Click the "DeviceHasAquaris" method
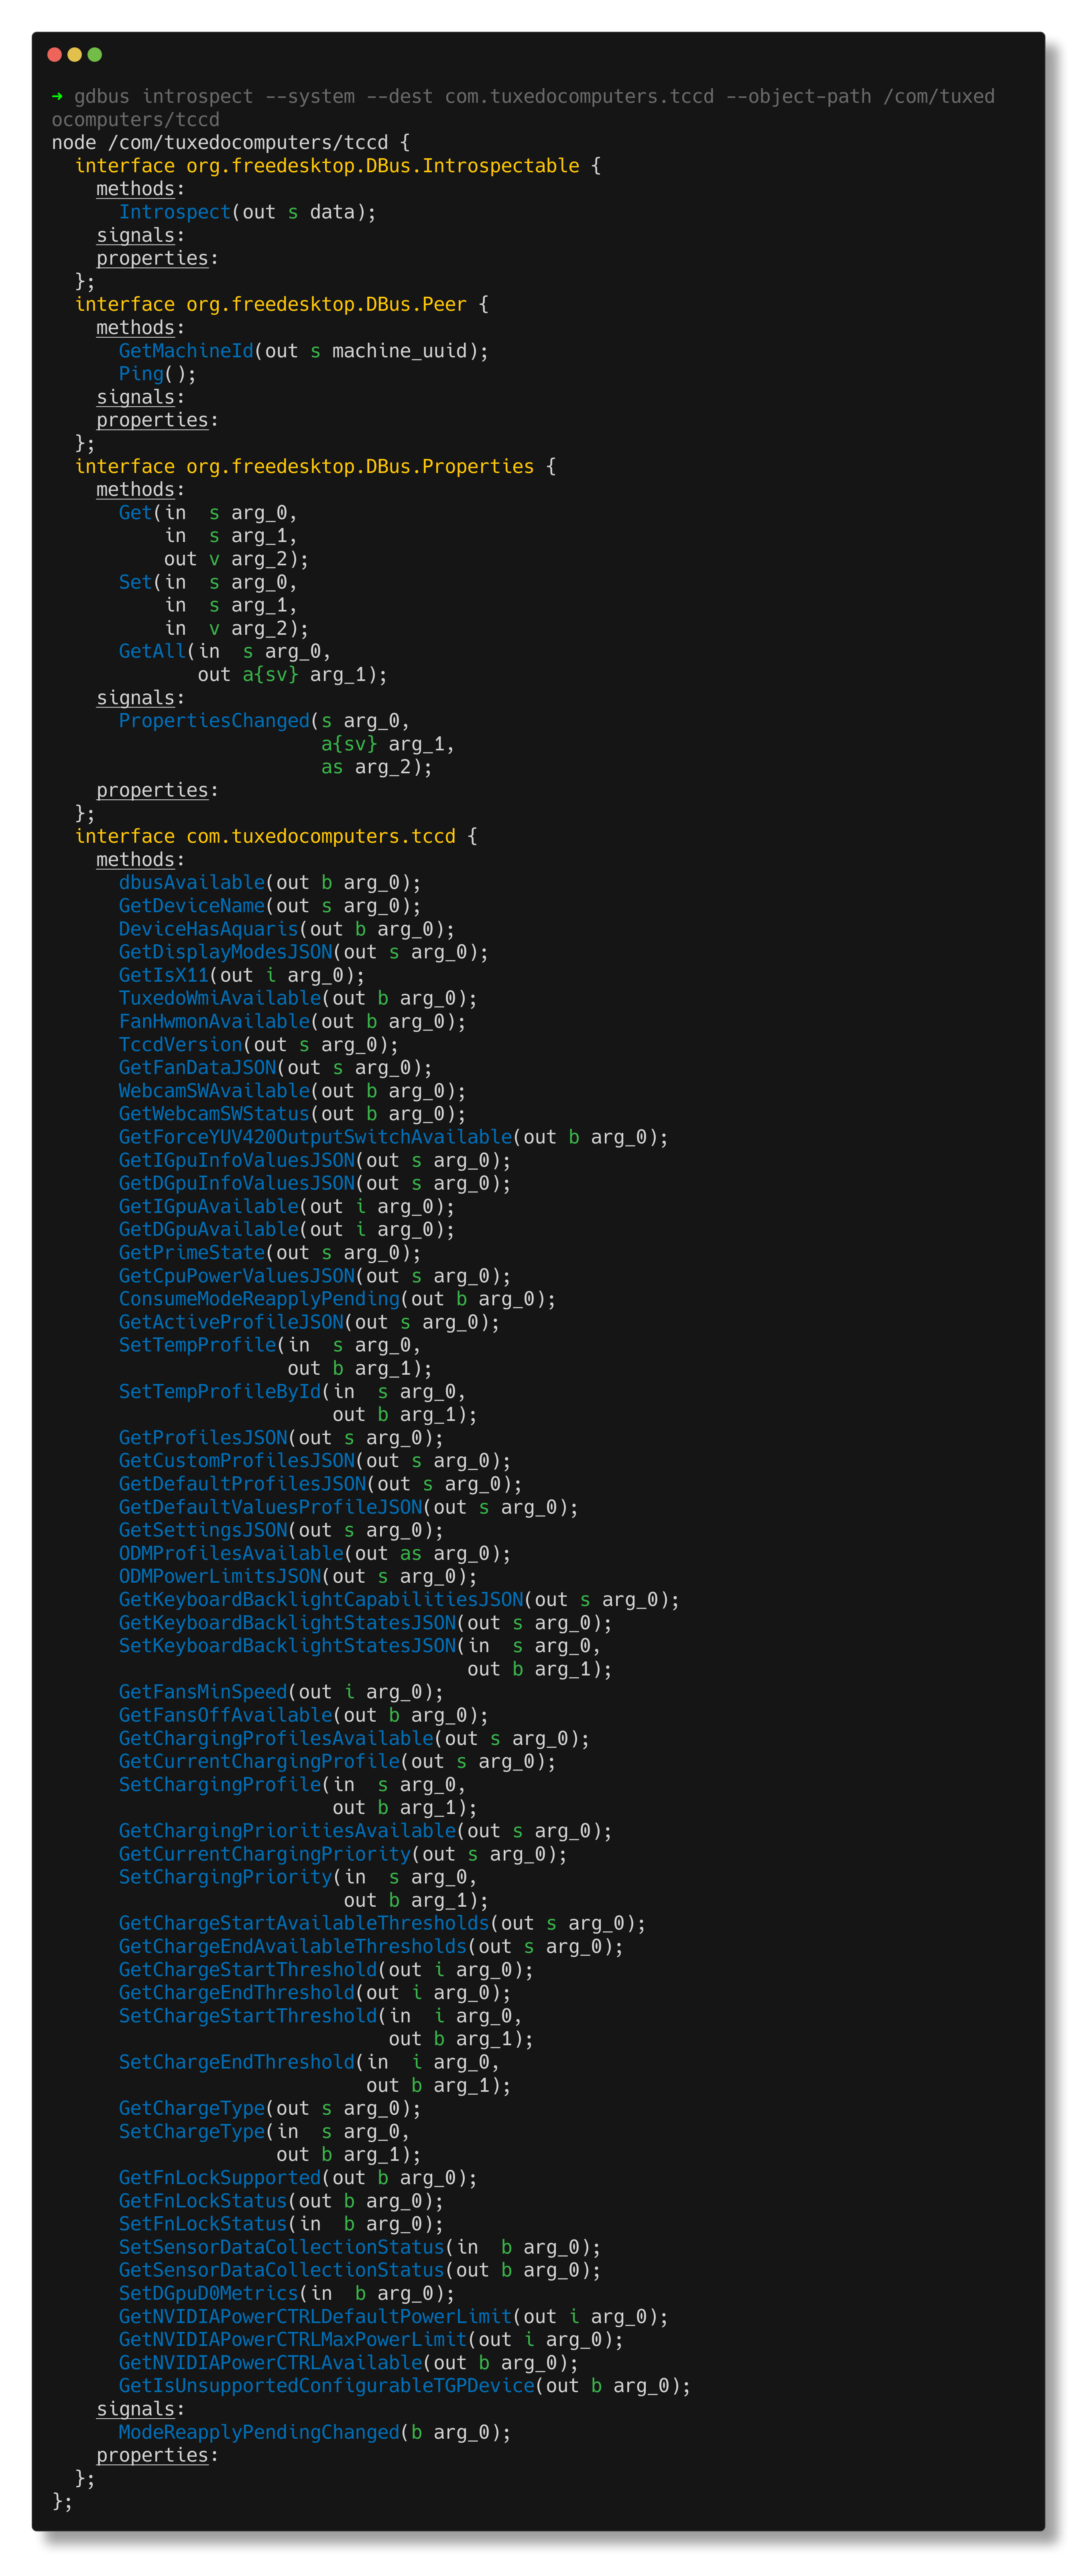The image size is (1090, 2576). coord(209,929)
